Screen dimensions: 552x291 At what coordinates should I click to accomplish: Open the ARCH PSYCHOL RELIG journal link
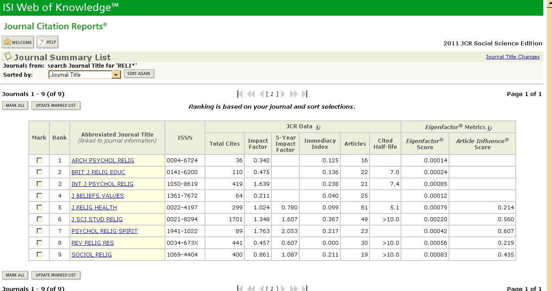pyautogui.click(x=103, y=161)
